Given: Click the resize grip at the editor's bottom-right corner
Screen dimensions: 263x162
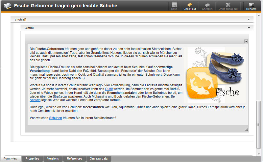Looking at the screenshot, I should point(246,130).
